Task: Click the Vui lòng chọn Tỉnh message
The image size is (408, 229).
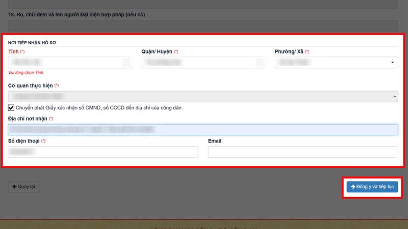Action: point(26,73)
